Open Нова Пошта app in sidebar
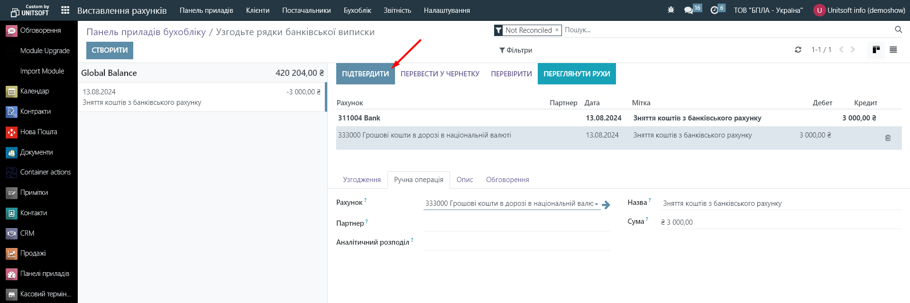The width and height of the screenshot is (910, 303). [x=39, y=132]
